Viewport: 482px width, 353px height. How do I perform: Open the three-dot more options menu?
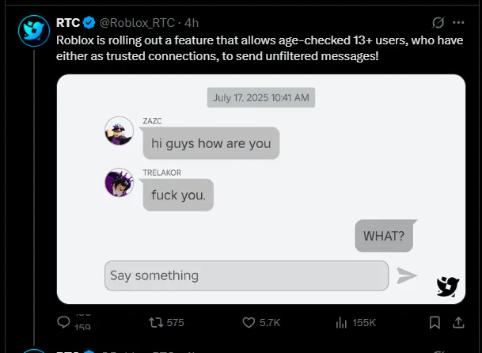pos(458,22)
